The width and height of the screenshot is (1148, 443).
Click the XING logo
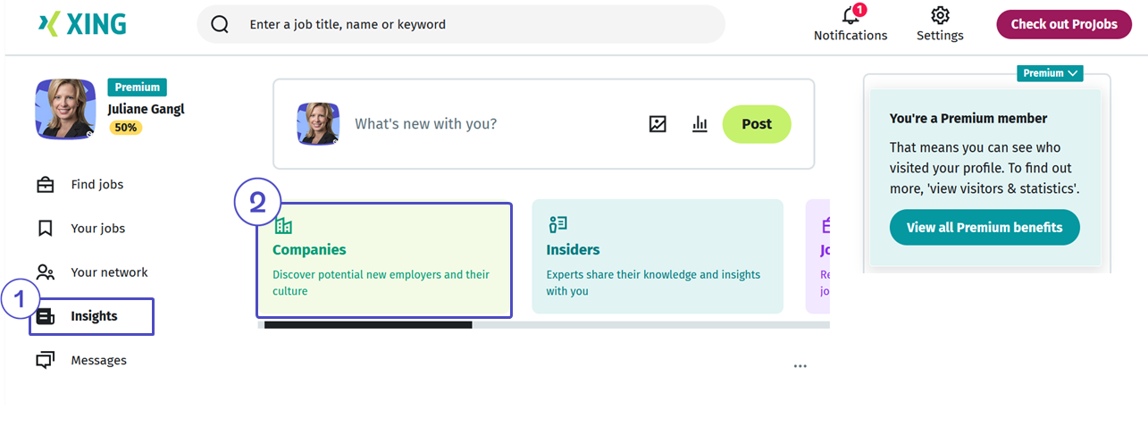pos(82,24)
